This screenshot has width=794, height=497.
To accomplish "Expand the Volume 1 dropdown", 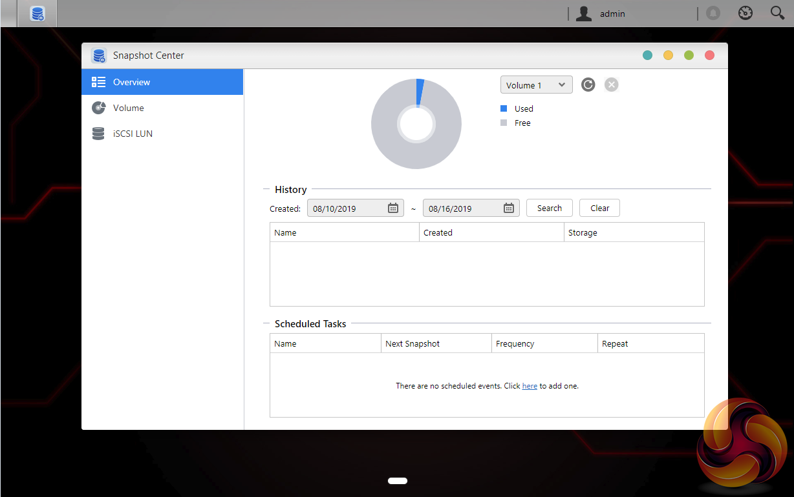I will [536, 85].
